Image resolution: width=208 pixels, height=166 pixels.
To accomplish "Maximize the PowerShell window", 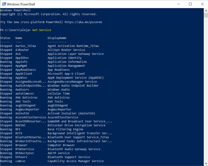I will click(190, 4).
